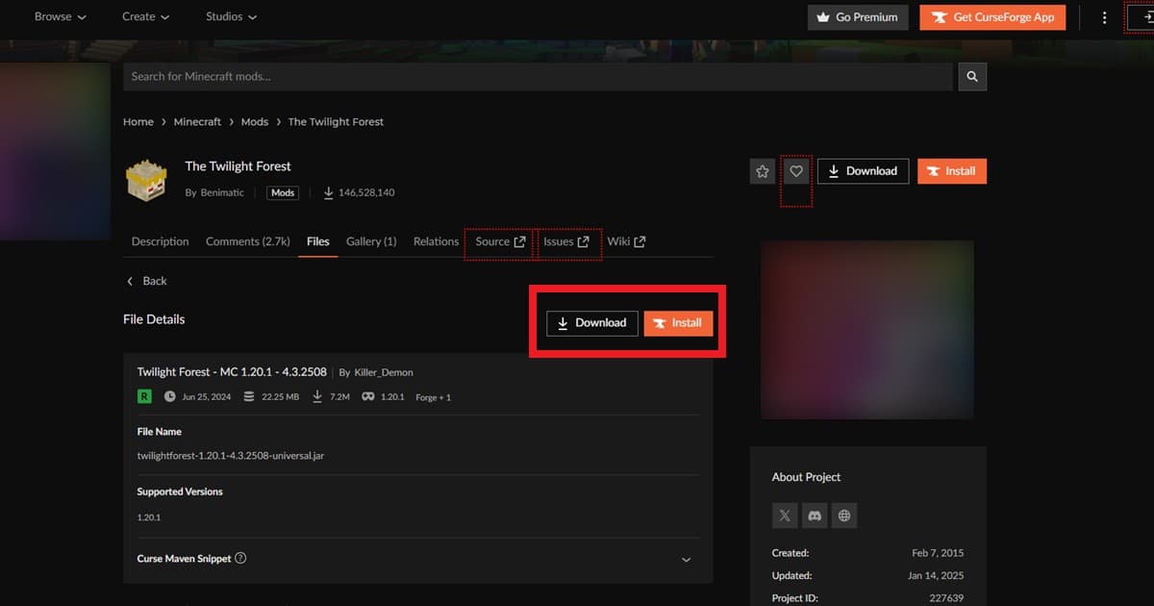
Task: Click The Twilight Forest mod avatar
Action: coord(147,180)
